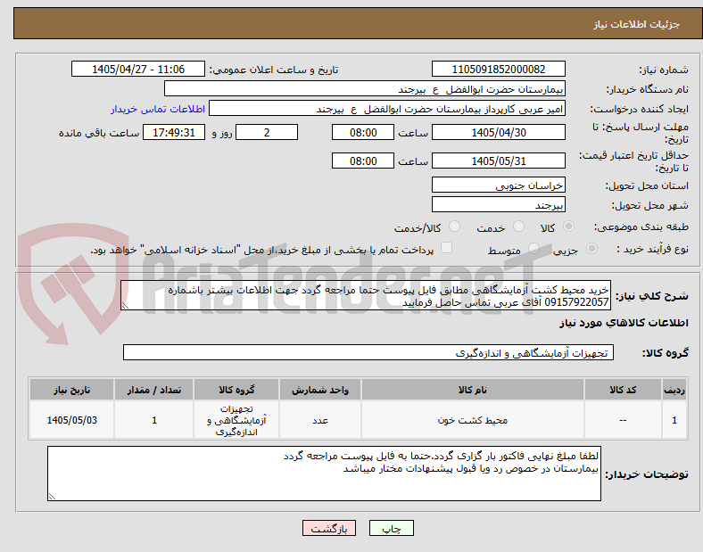Click the شرح کلی نیاز description text box
Viewport: 703px width, 552px height.
click(366, 296)
